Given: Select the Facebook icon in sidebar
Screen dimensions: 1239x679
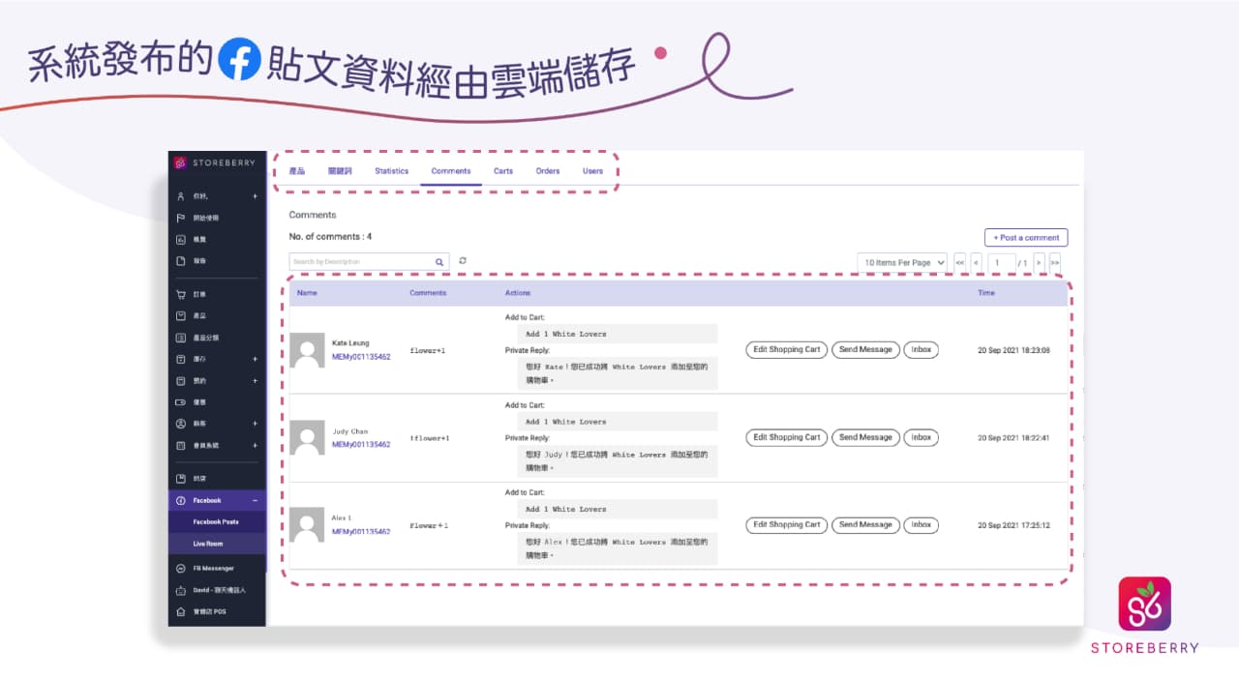Looking at the screenshot, I should click(x=181, y=500).
